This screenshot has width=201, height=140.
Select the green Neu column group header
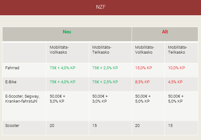coord(67,32)
